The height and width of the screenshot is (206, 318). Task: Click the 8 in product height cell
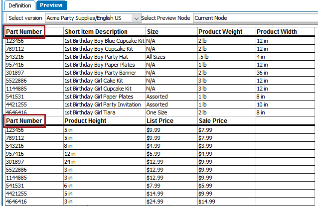105,146
